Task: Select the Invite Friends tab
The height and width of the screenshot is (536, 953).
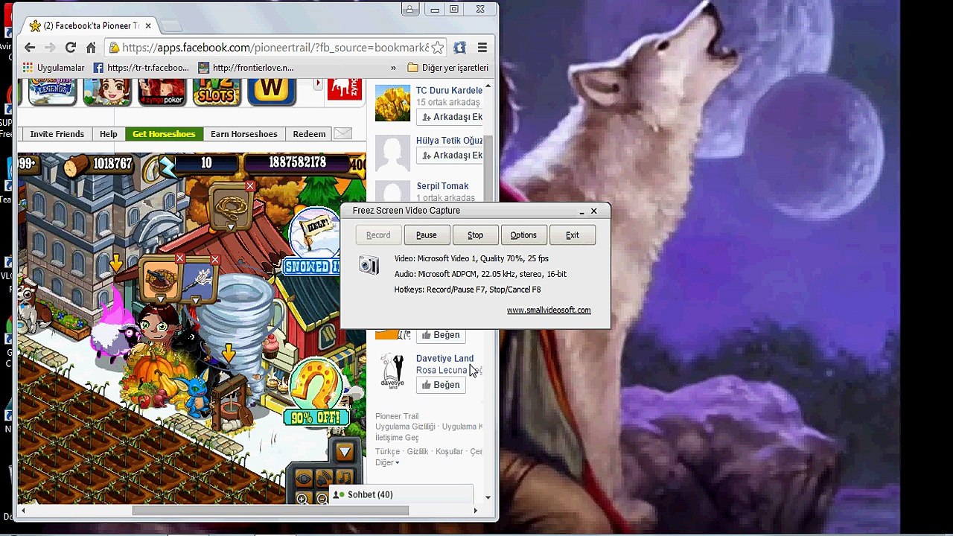Action: 57,134
